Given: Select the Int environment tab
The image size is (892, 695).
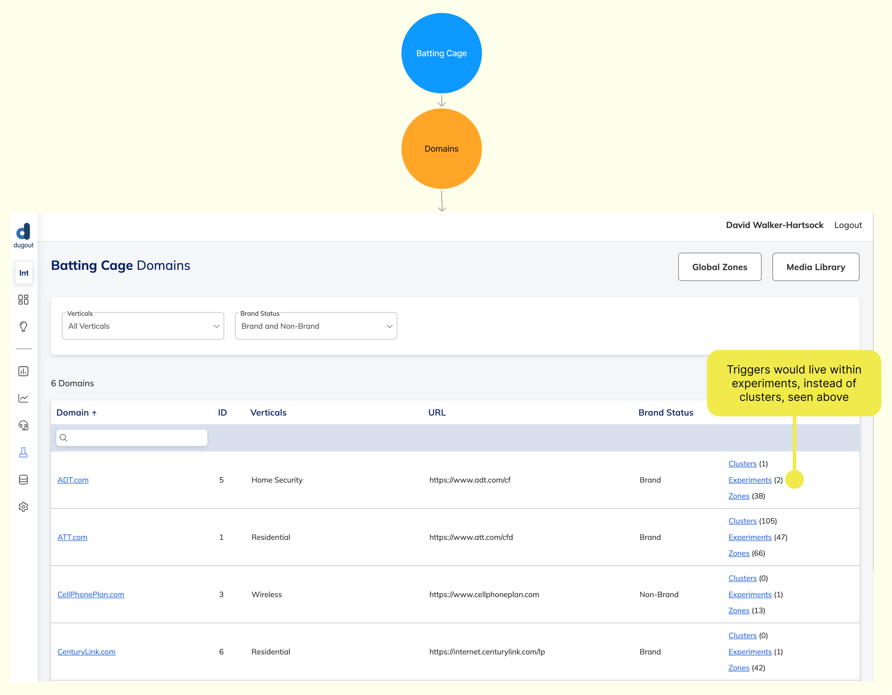Looking at the screenshot, I should pyautogui.click(x=24, y=273).
